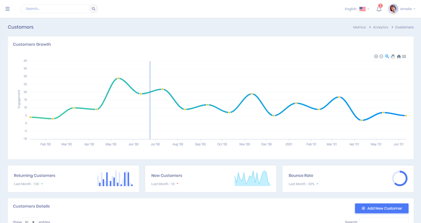Viewport: 421px width, 223px height.
Task: Click the search magnifier button
Action: pos(93,9)
